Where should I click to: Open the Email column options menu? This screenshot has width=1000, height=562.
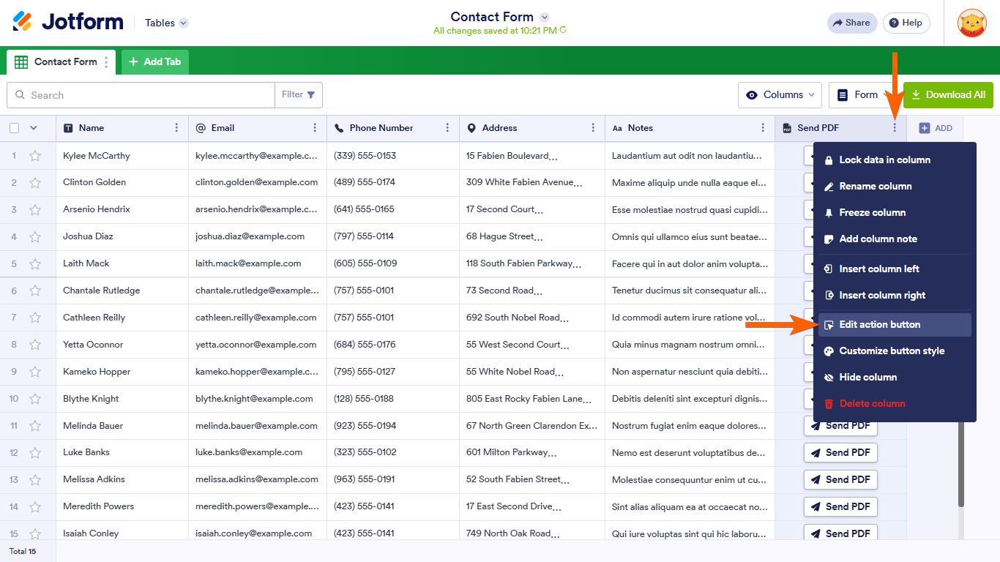click(315, 128)
